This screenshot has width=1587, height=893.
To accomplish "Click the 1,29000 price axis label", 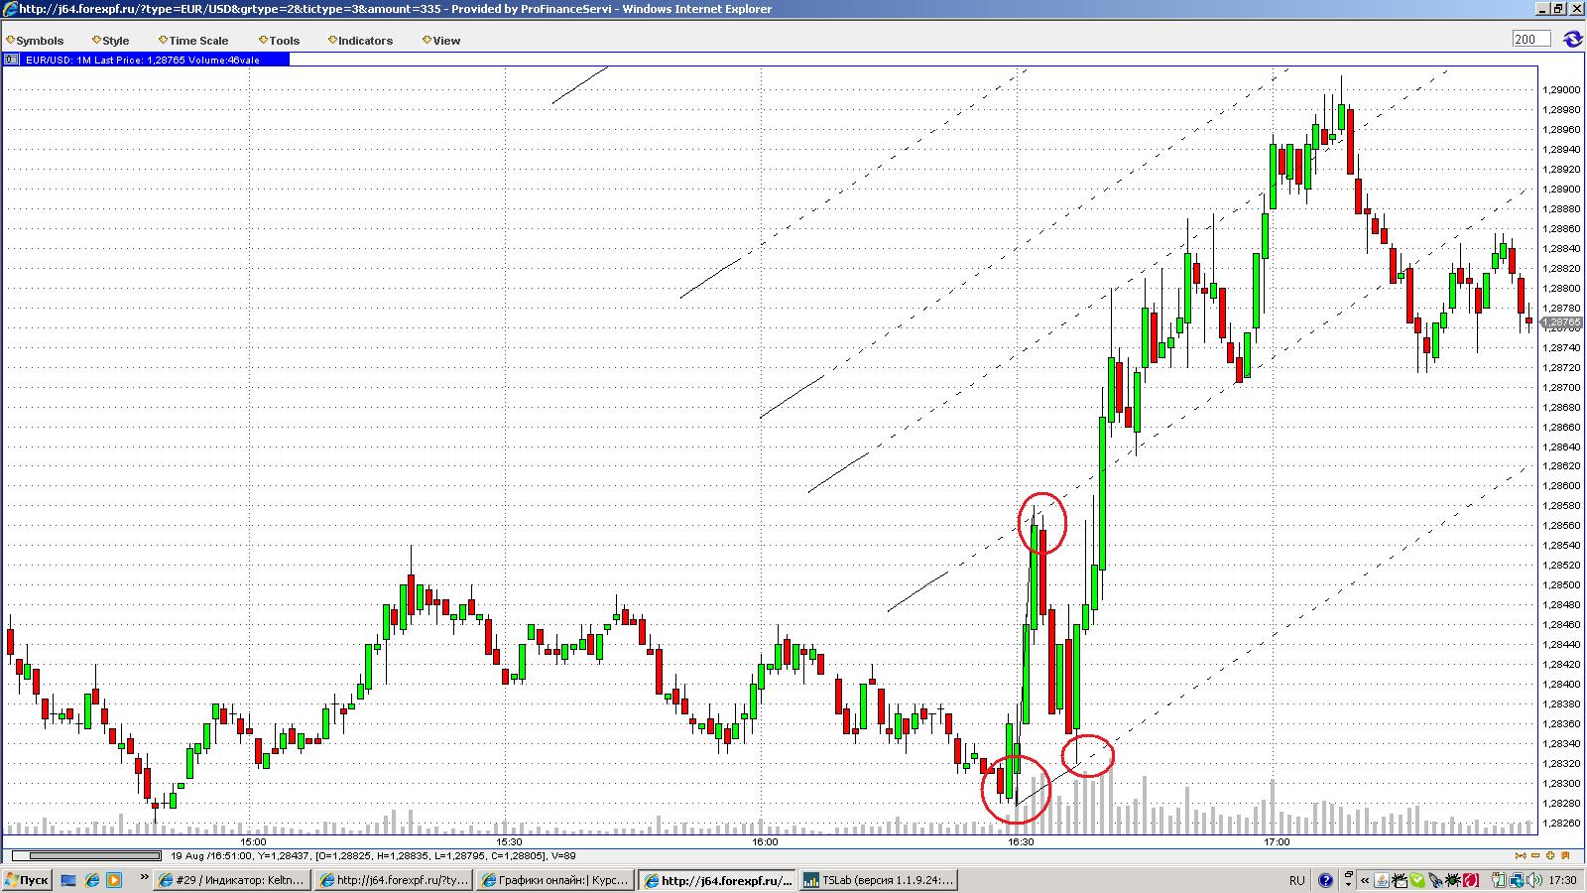I will (x=1561, y=90).
